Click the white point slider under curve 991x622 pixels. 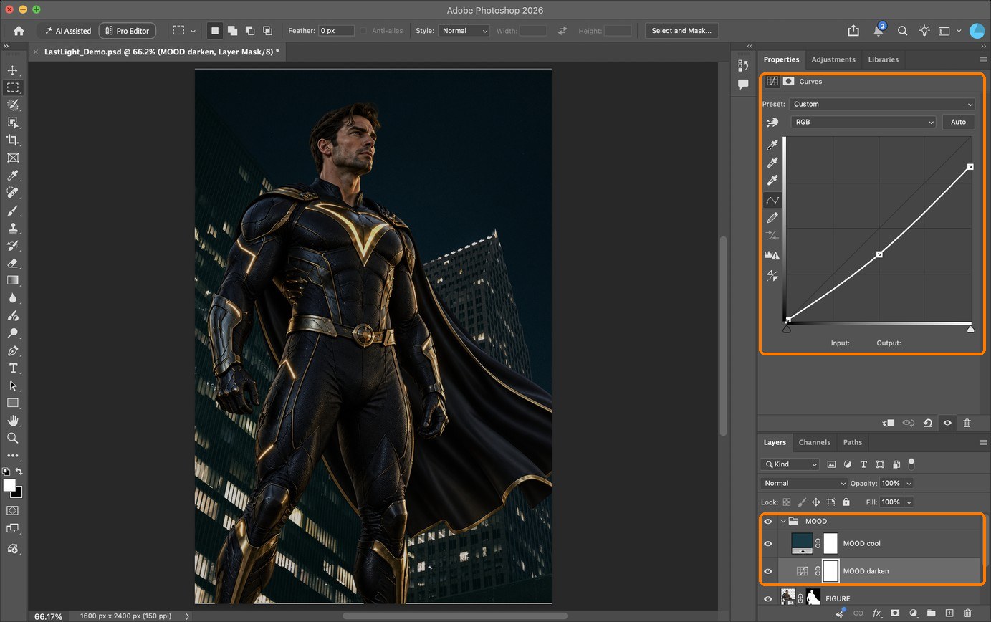pyautogui.click(x=970, y=329)
